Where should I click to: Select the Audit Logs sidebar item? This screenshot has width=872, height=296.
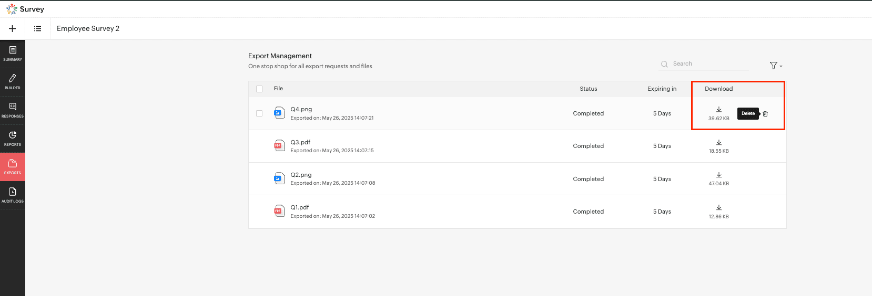coord(13,195)
